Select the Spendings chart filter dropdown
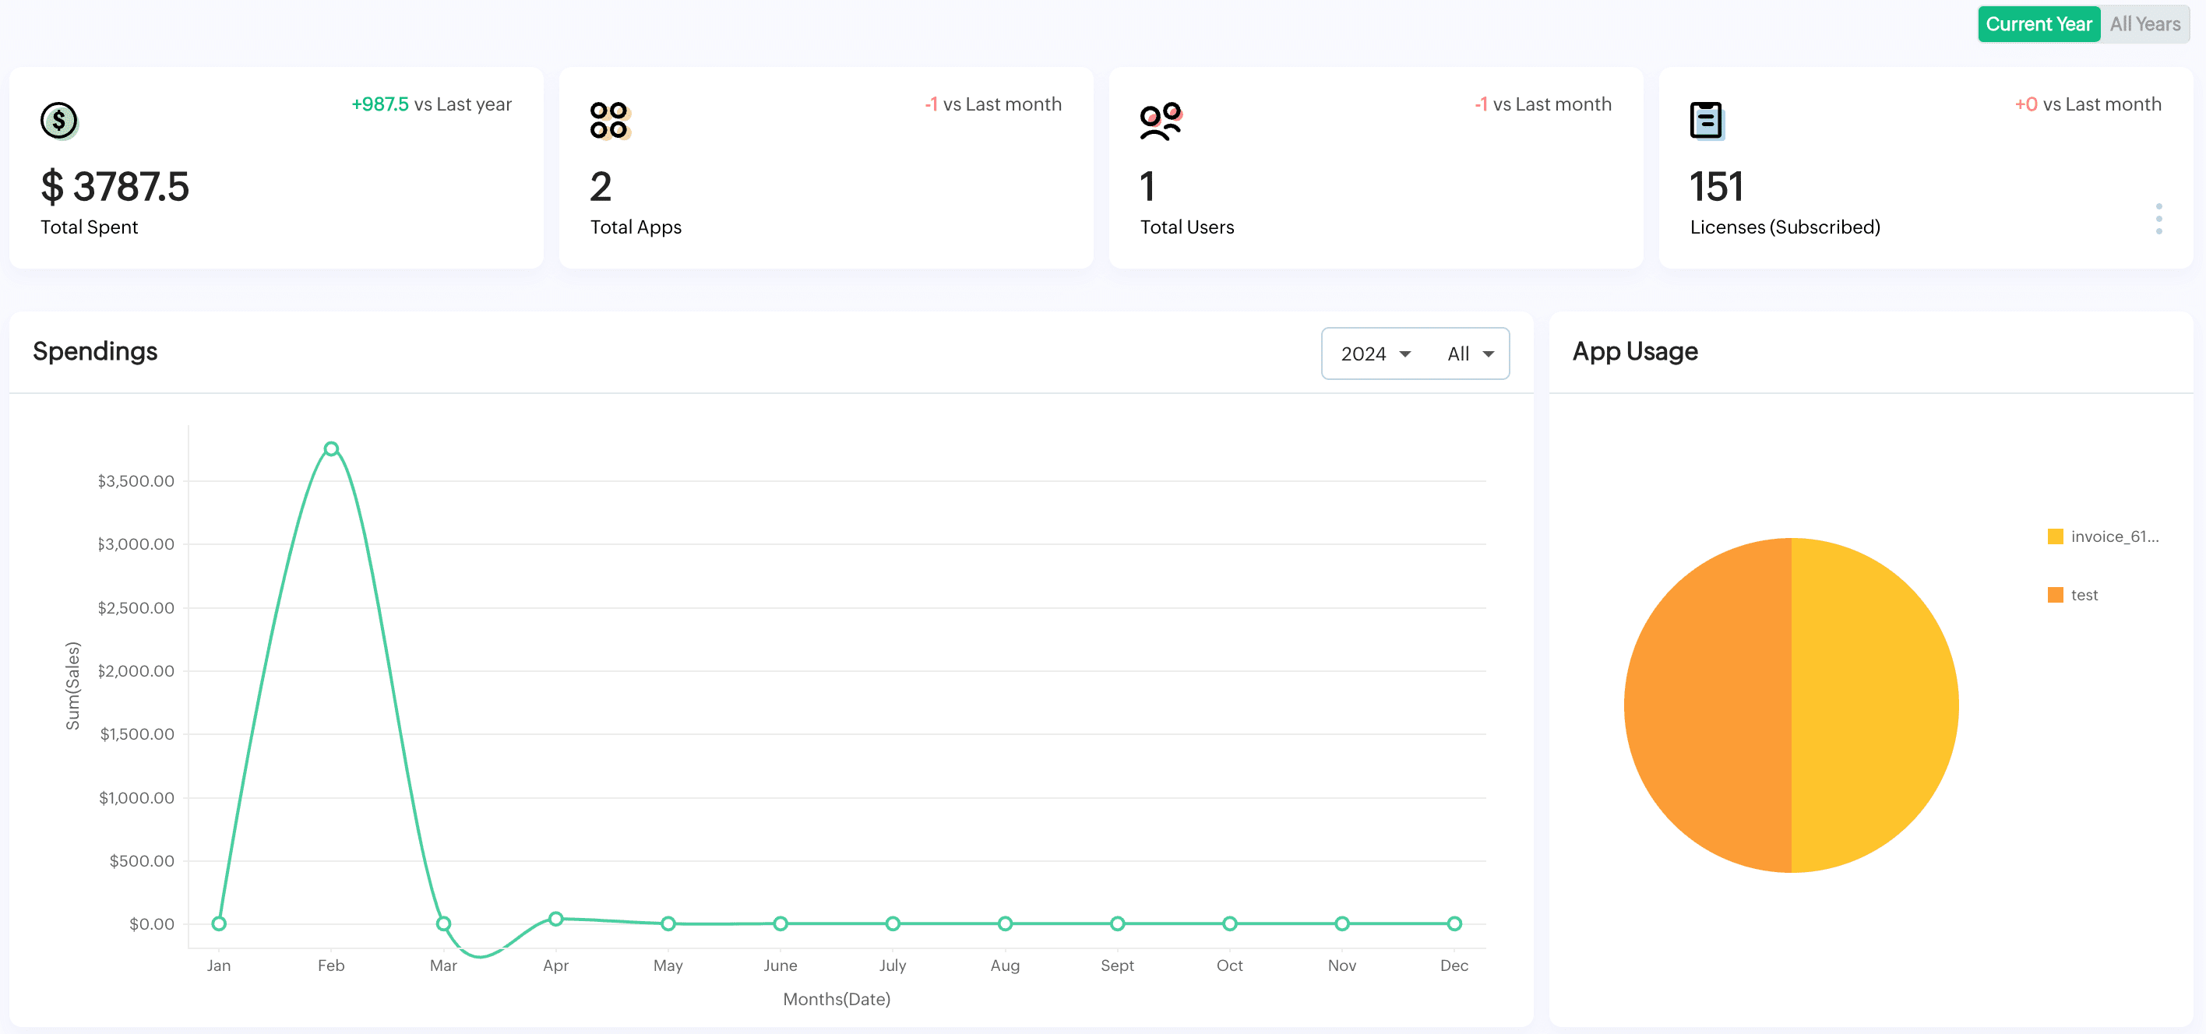Viewport: 2206px width, 1034px height. [1470, 353]
